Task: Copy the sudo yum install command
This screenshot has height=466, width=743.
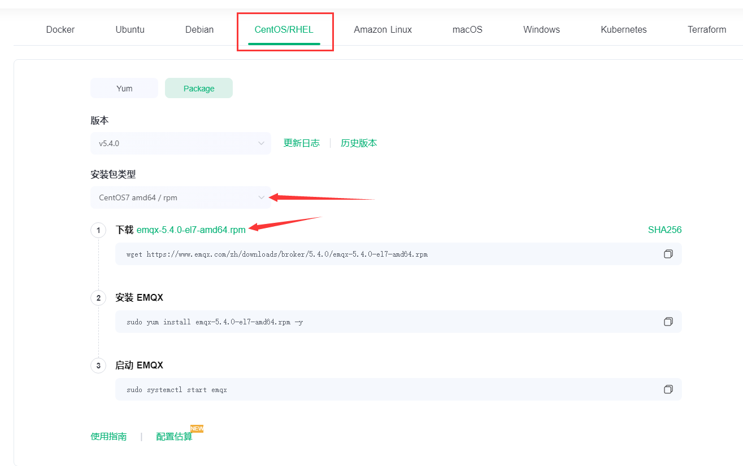Action: [x=668, y=322]
